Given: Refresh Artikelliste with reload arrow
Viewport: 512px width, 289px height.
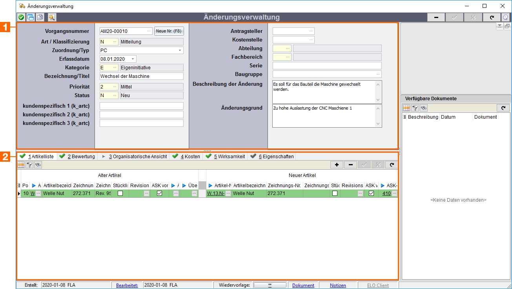Looking at the screenshot, I should coord(391,165).
